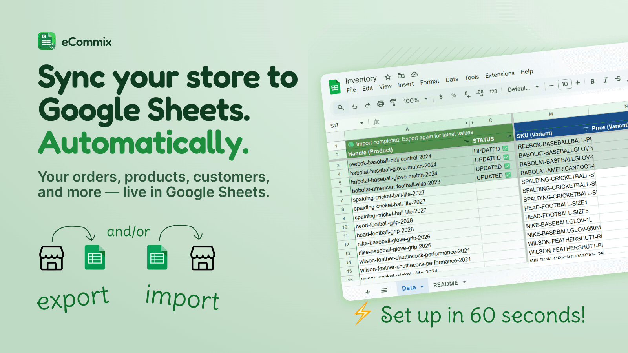Click the Google Sheets home logo
Viewport: 628px width, 353px height.
click(335, 87)
